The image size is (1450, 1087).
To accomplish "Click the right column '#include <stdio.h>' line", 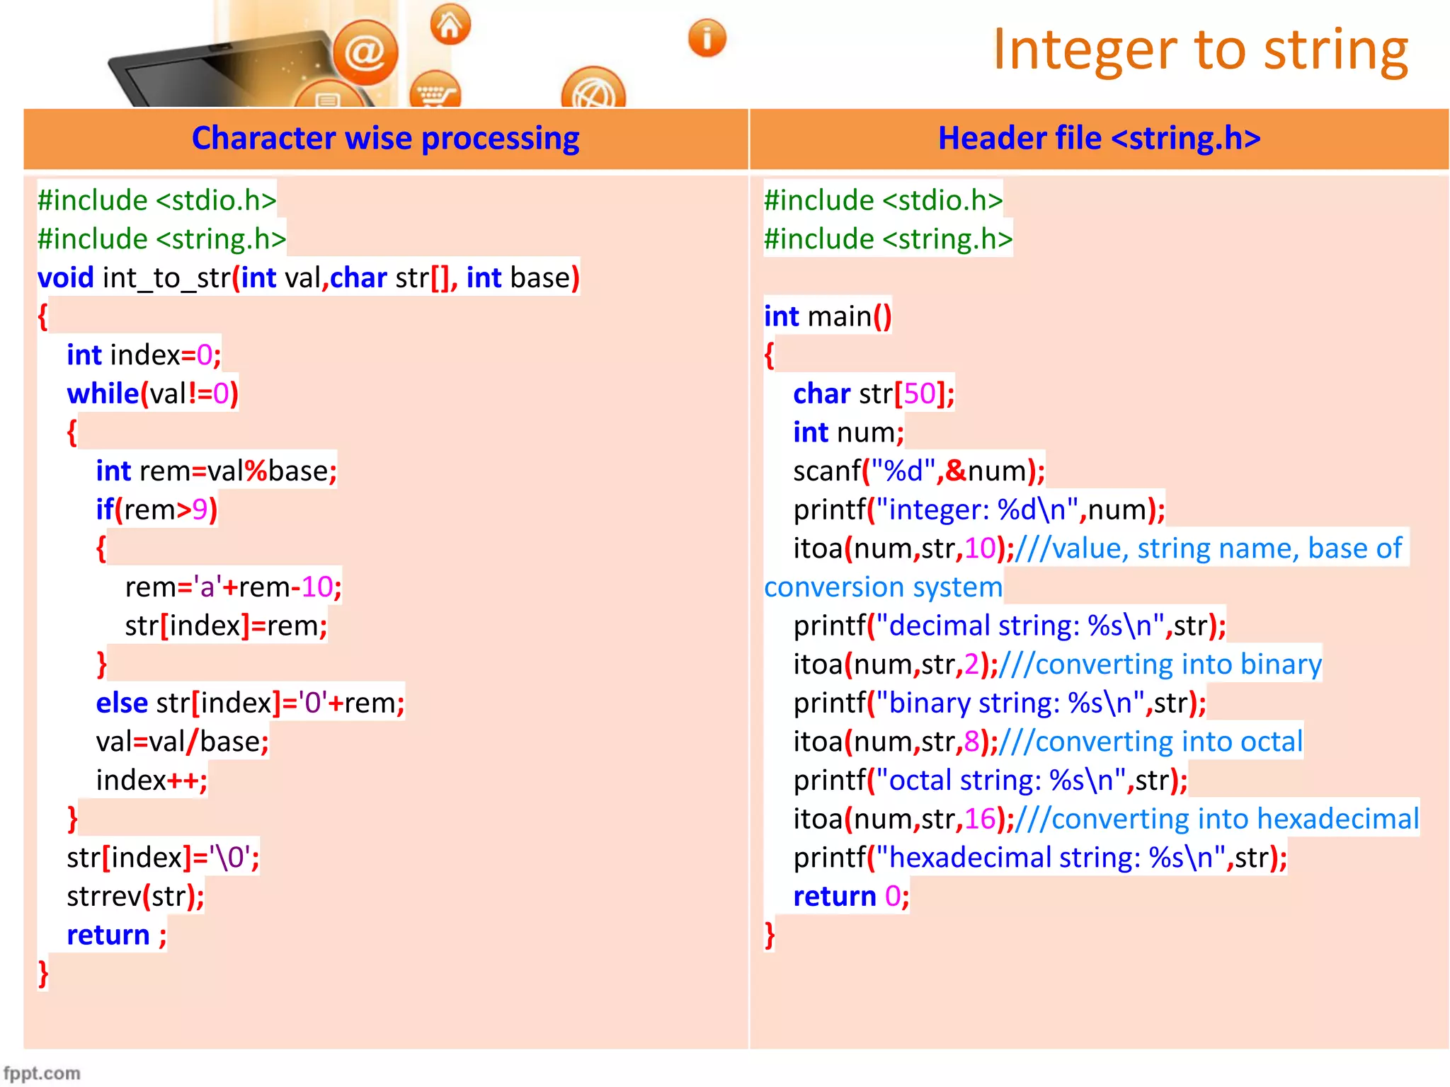I will click(x=884, y=200).
